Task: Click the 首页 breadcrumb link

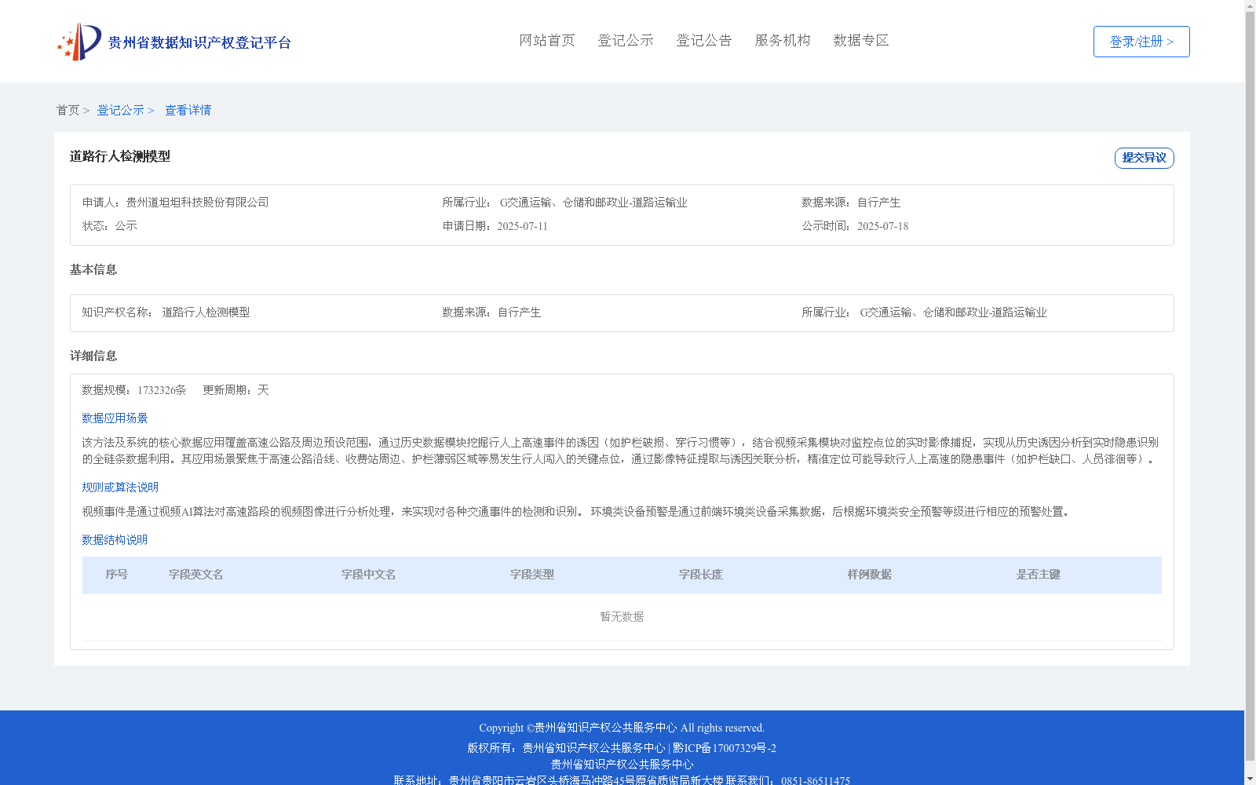Action: click(68, 111)
